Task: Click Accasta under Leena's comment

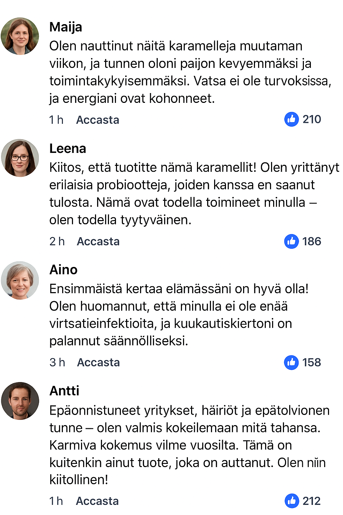Action: pyautogui.click(x=98, y=241)
